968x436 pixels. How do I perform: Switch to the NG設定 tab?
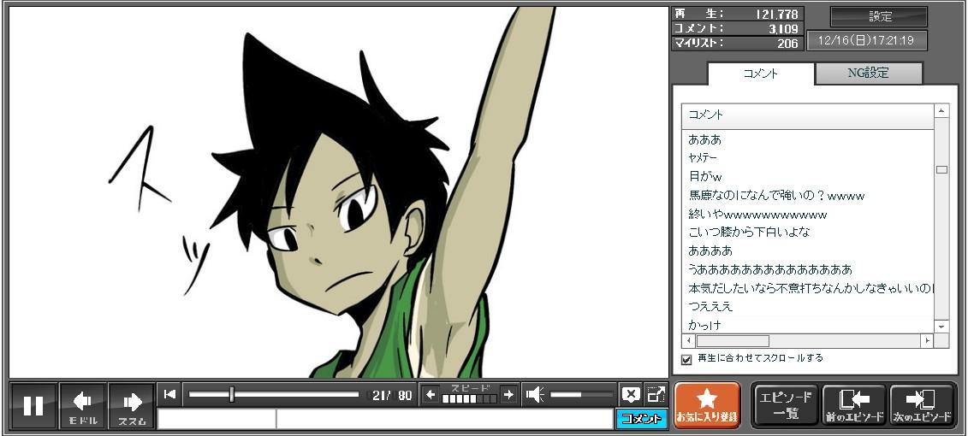(868, 74)
